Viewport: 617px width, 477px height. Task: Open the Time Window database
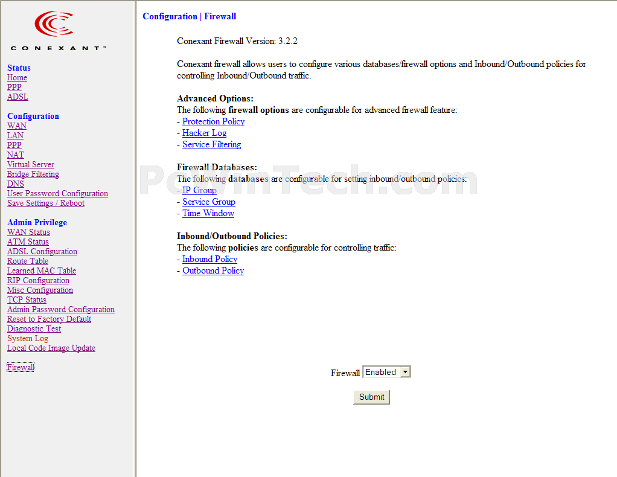208,213
